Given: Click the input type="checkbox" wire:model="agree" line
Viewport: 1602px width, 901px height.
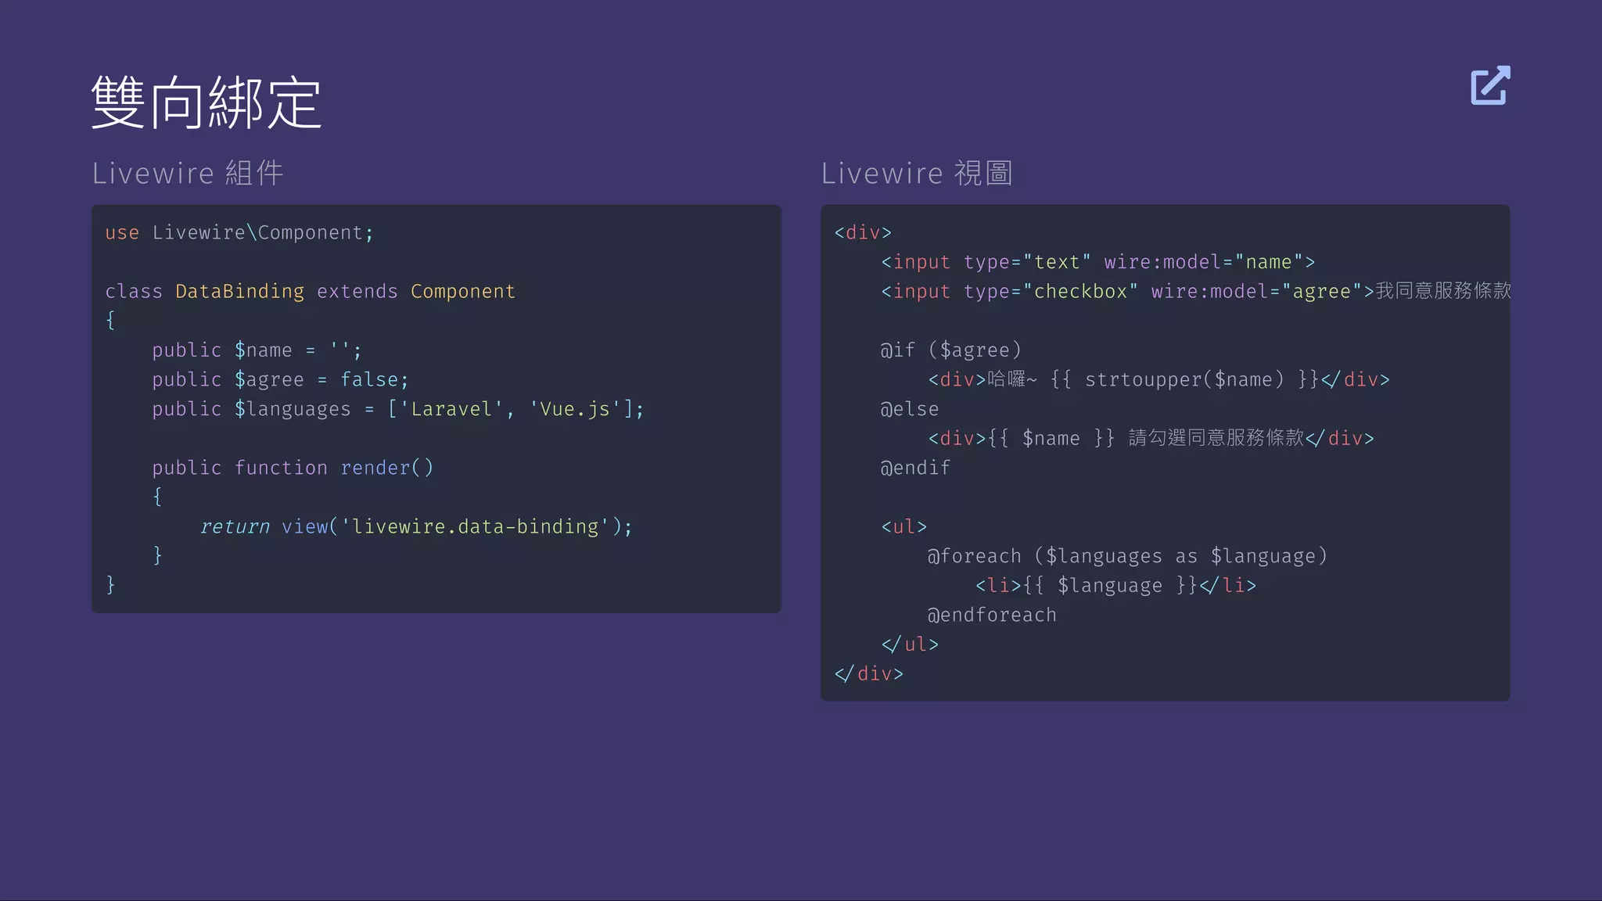Looking at the screenshot, I should tap(1196, 291).
